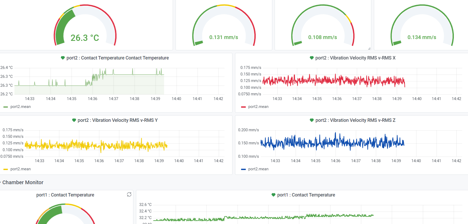Image resolution: width=468 pixels, height=224 pixels.
Task: Toggle port2.mean series in v-RMS Z legend
Action: click(x=258, y=169)
